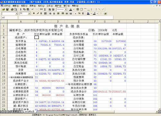Click the scientific E format icon
The width and height of the screenshot is (161, 116).
[x=83, y=14]
